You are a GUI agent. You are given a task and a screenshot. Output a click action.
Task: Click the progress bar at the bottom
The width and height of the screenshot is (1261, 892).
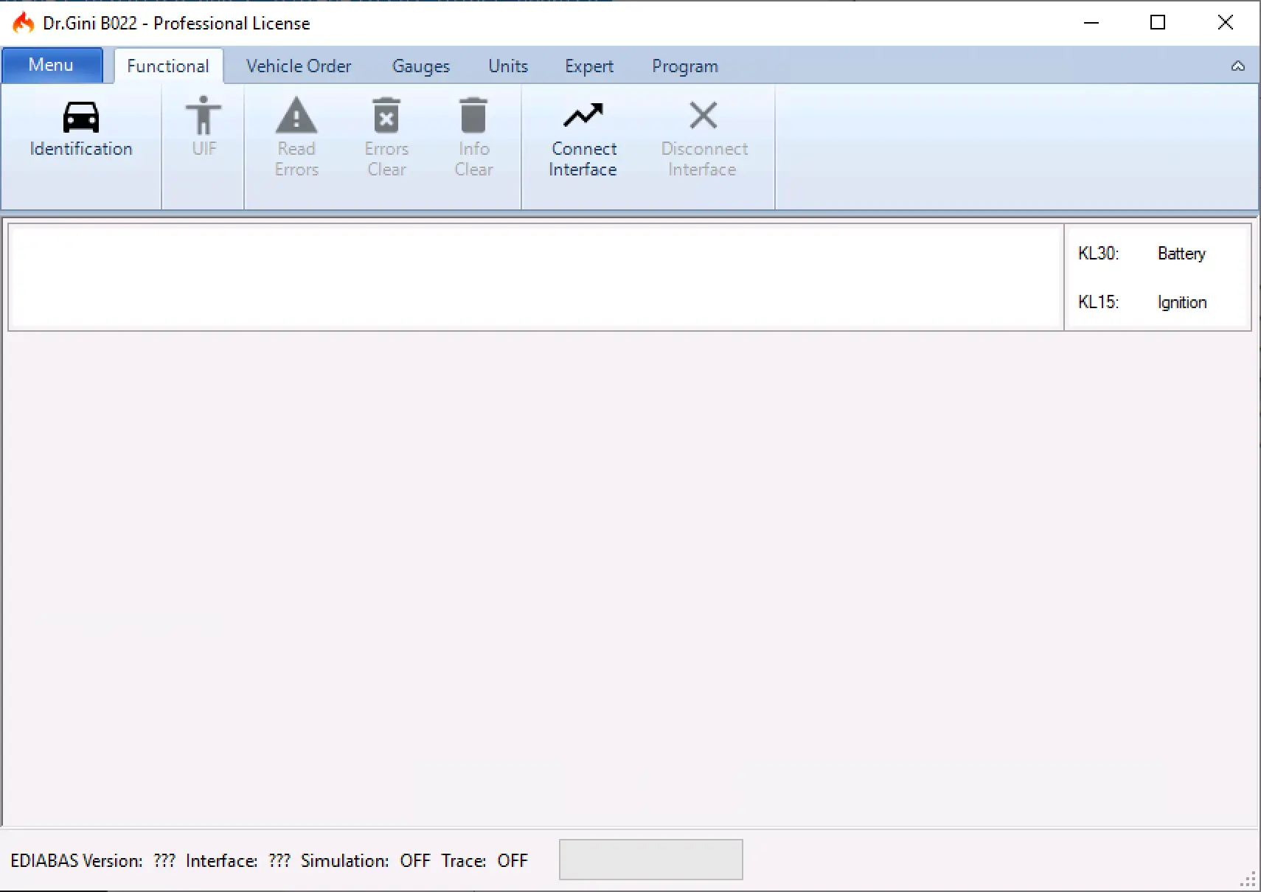(650, 859)
